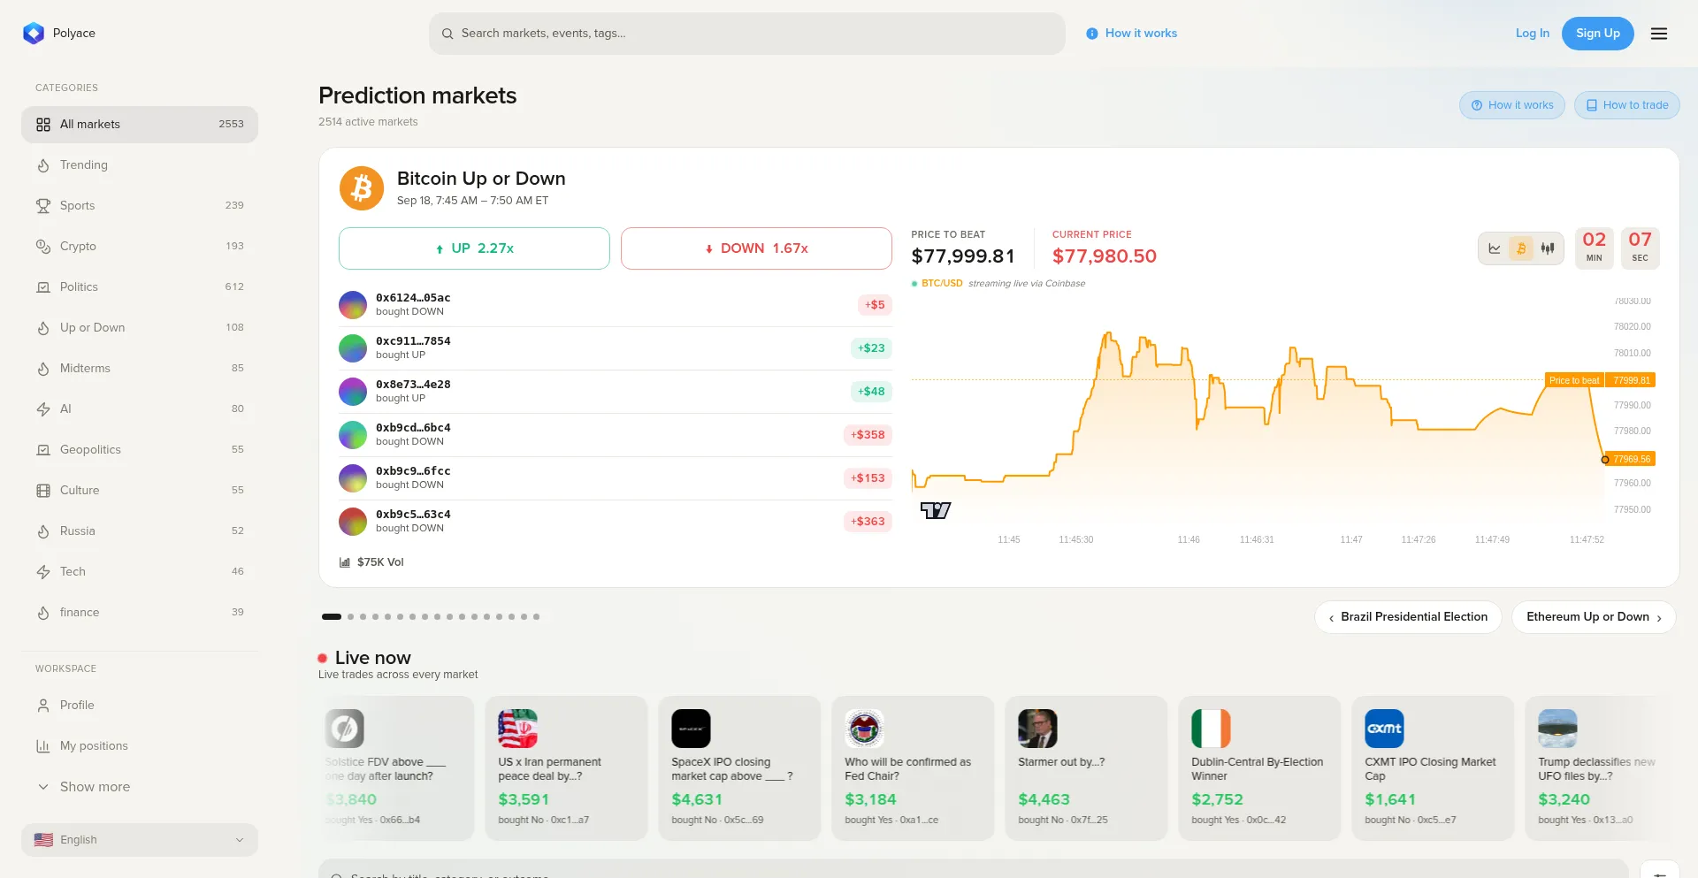The height and width of the screenshot is (878, 1698).
Task: Open the US x Iran peace deal card
Action: coord(566,767)
